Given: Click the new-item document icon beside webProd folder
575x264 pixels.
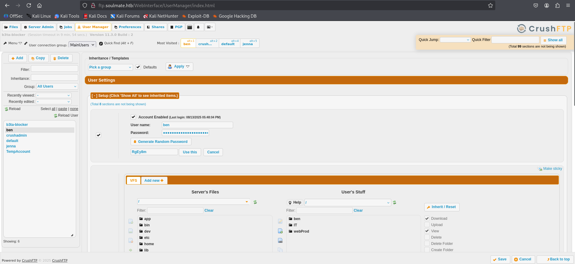Looking at the screenshot, I should click(280, 231).
